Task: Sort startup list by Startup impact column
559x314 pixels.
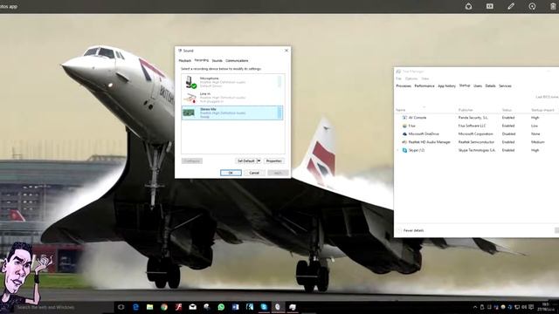Action: click(x=542, y=110)
